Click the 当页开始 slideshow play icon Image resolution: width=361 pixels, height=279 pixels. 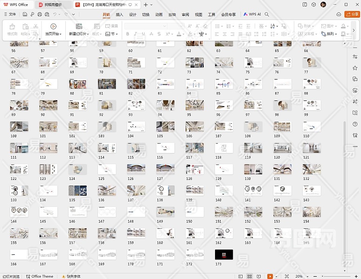point(53,27)
